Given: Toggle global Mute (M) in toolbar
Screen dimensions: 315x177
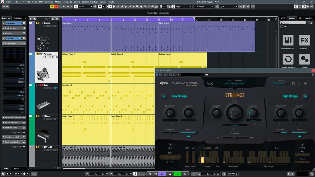Looking at the screenshot, I should [52, 6].
